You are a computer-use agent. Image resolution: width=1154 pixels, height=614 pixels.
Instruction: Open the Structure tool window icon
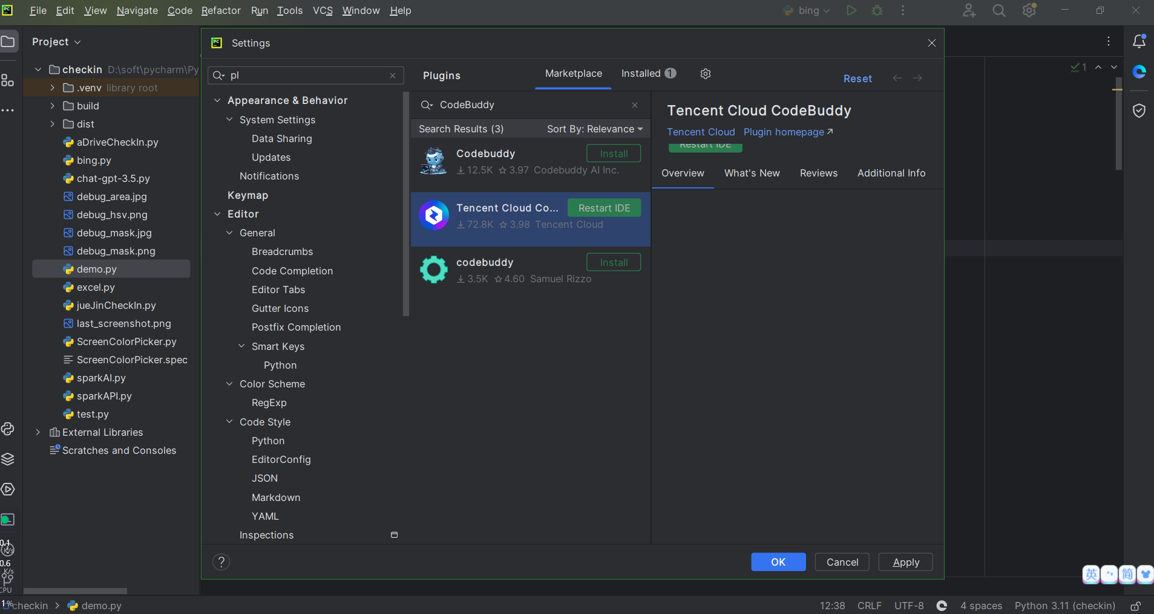pos(7,80)
